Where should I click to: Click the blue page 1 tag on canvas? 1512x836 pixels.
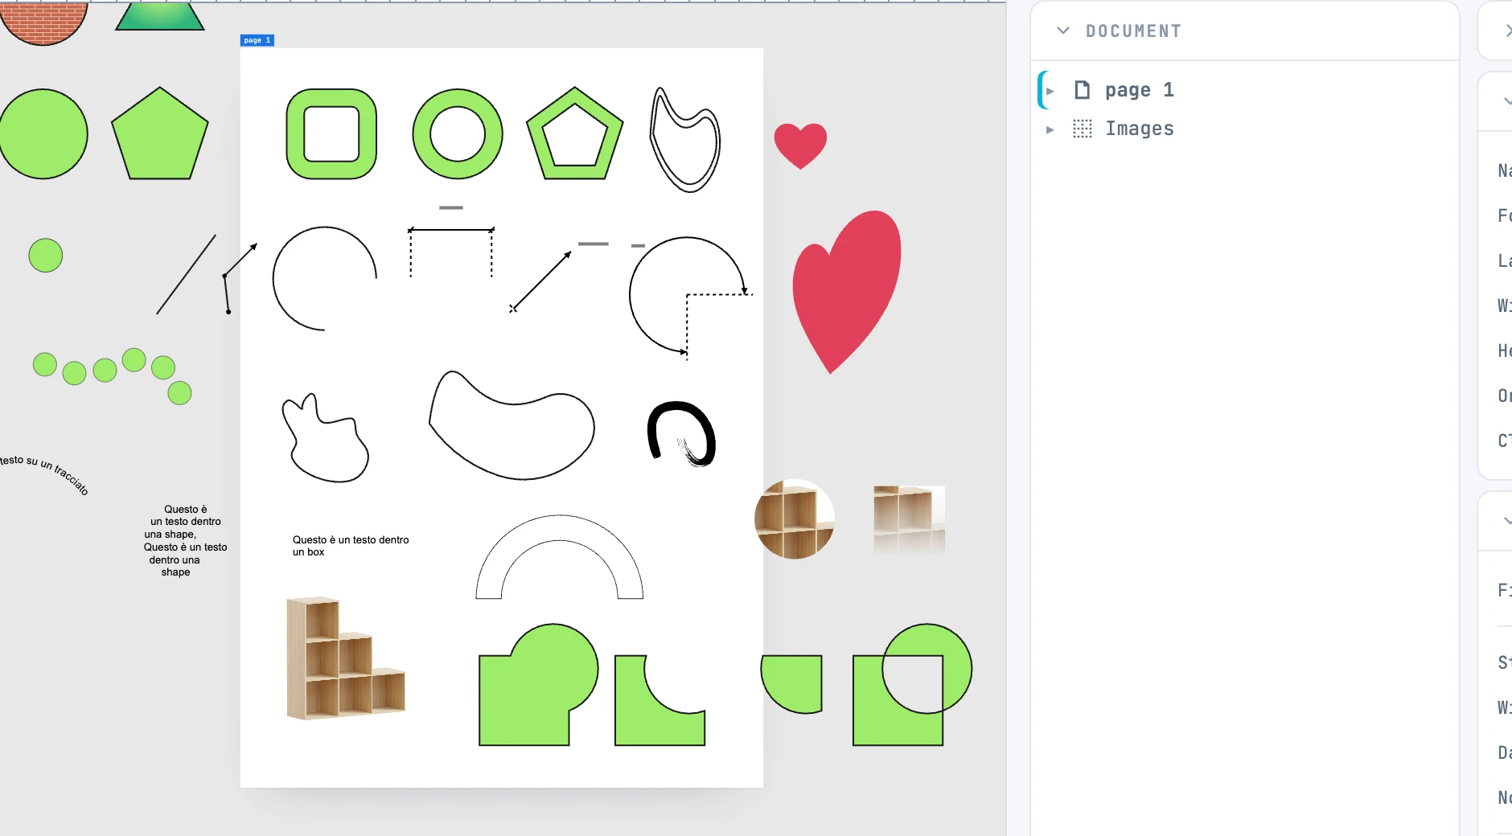click(x=257, y=40)
